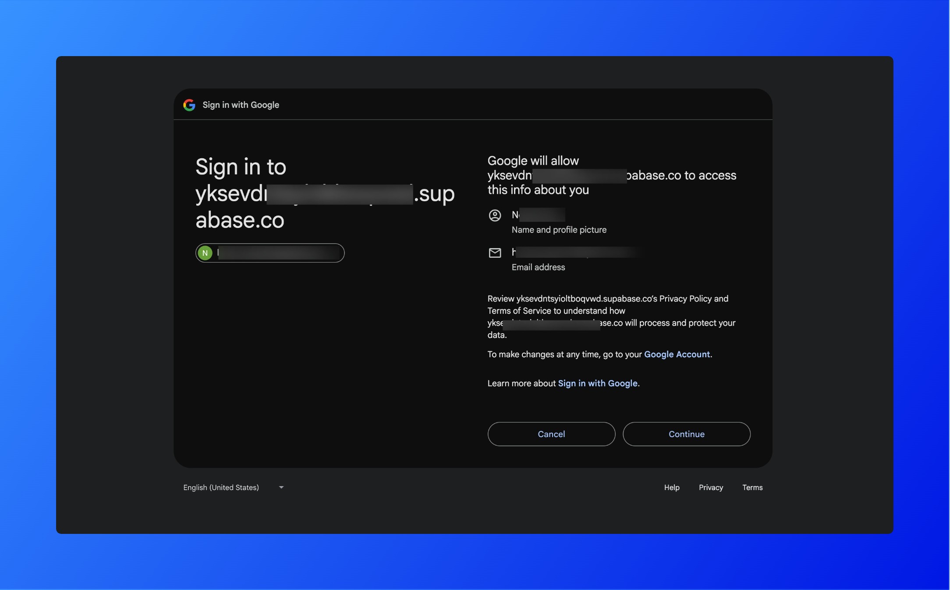Screen dimensions: 950x590
Task: Select English (United States) language selector
Action: [x=234, y=487]
